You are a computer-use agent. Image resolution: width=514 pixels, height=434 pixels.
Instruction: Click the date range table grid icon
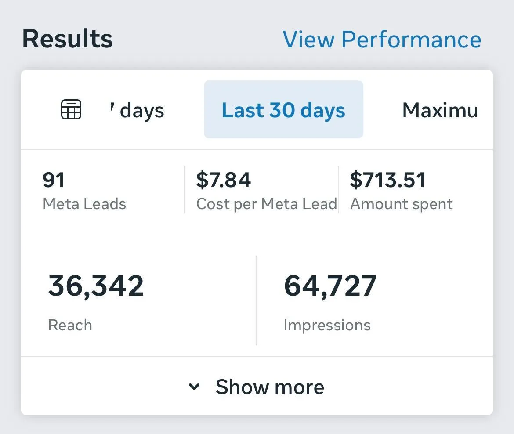(71, 109)
